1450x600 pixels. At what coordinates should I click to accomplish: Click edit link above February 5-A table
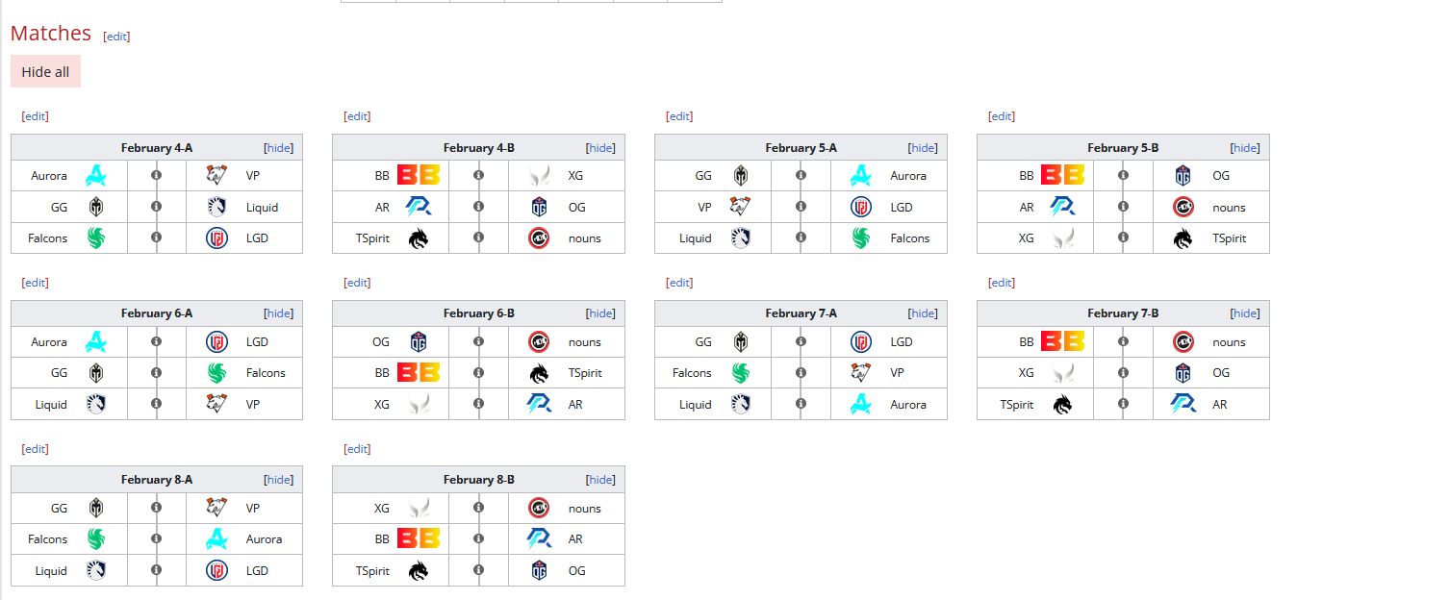pos(679,115)
